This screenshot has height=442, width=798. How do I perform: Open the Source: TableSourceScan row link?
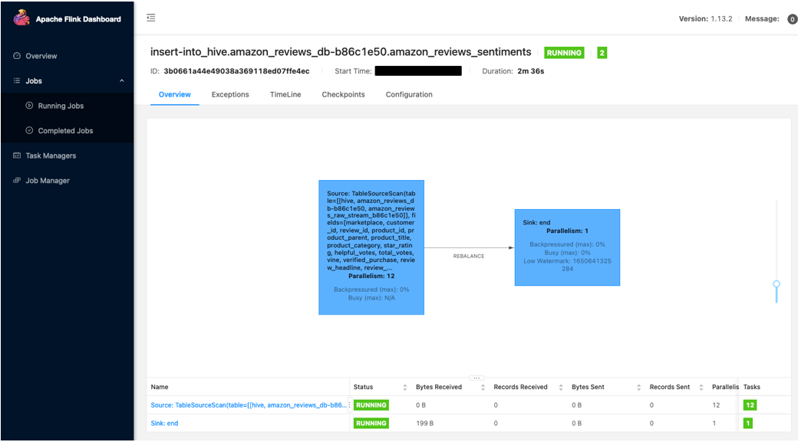tap(249, 405)
